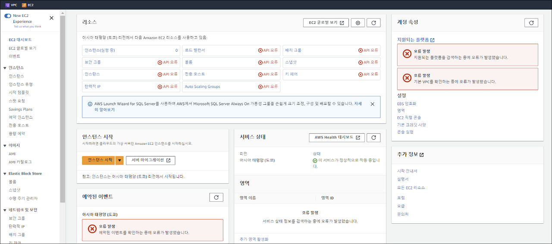Toggle the New EC2 Experience switch
This screenshot has height=244, width=552.
8,16
